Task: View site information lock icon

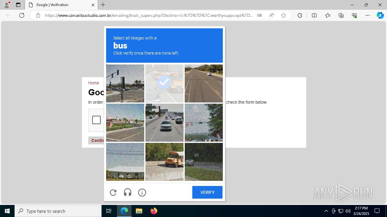Action: [38, 15]
